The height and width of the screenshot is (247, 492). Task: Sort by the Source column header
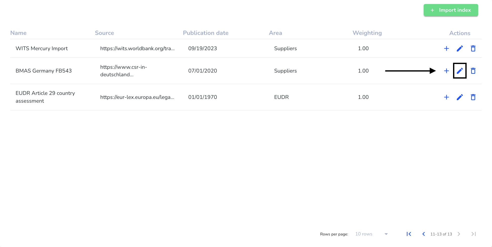pyautogui.click(x=104, y=33)
